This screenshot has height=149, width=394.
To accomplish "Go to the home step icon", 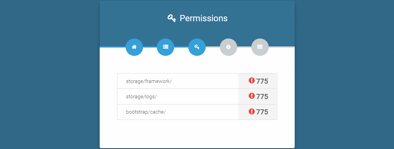I will 134,47.
